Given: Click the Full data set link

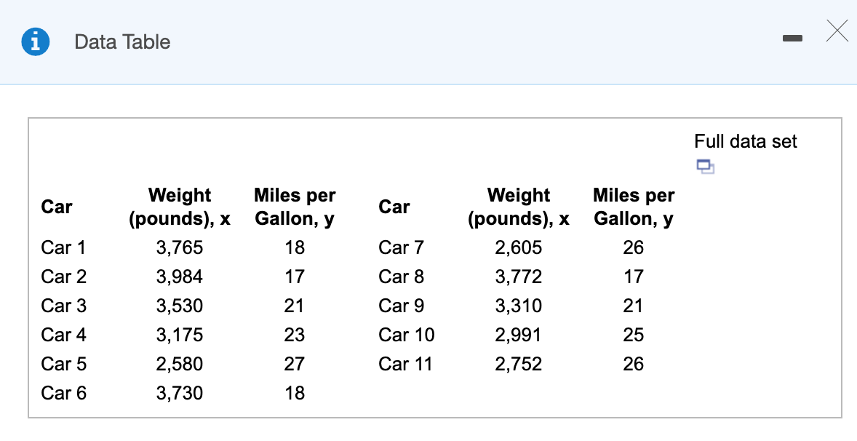Looking at the screenshot, I should [x=746, y=141].
